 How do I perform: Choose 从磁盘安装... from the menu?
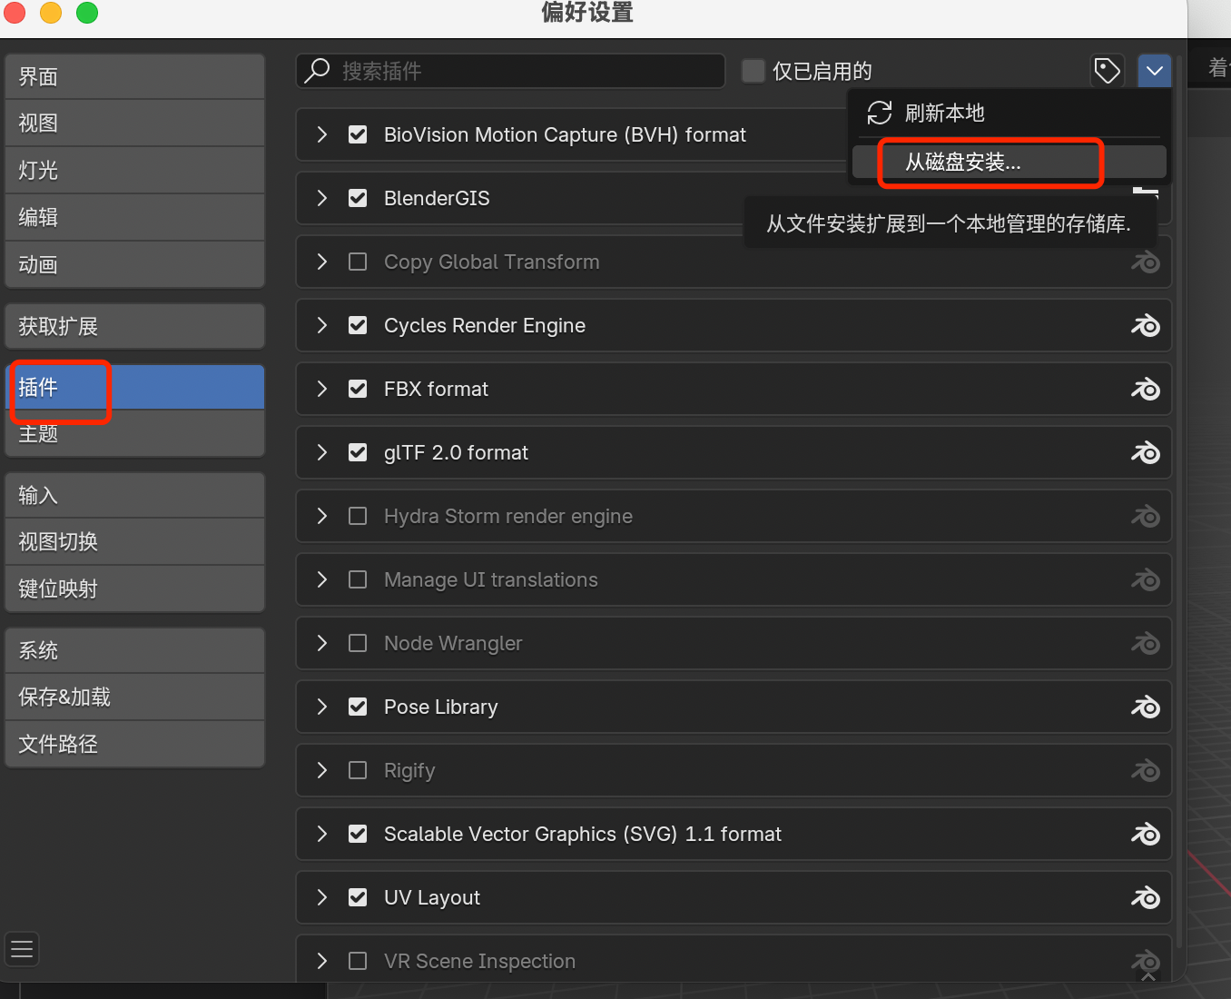(x=1009, y=162)
